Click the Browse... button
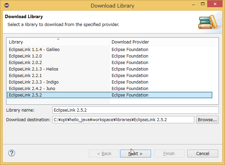225x165 pixels. 207,120
